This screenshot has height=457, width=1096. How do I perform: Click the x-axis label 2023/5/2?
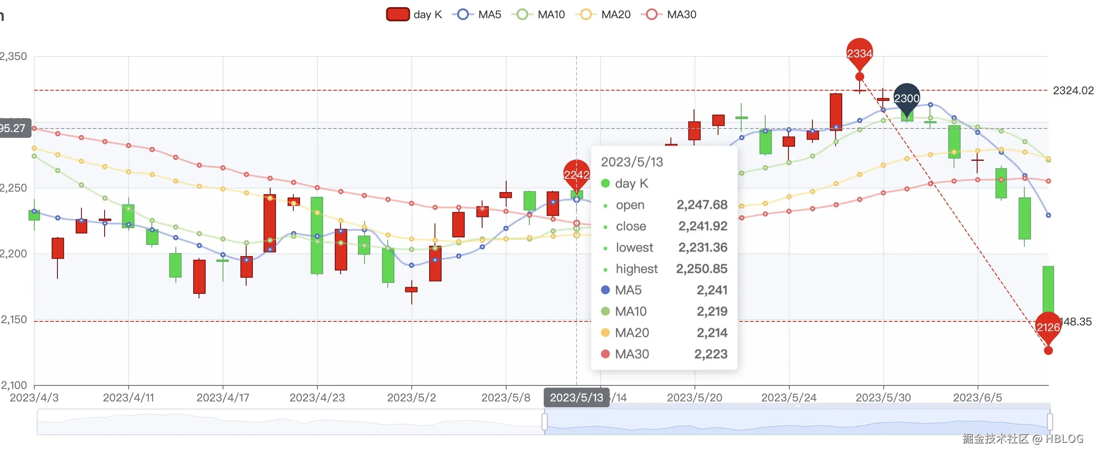pyautogui.click(x=412, y=397)
